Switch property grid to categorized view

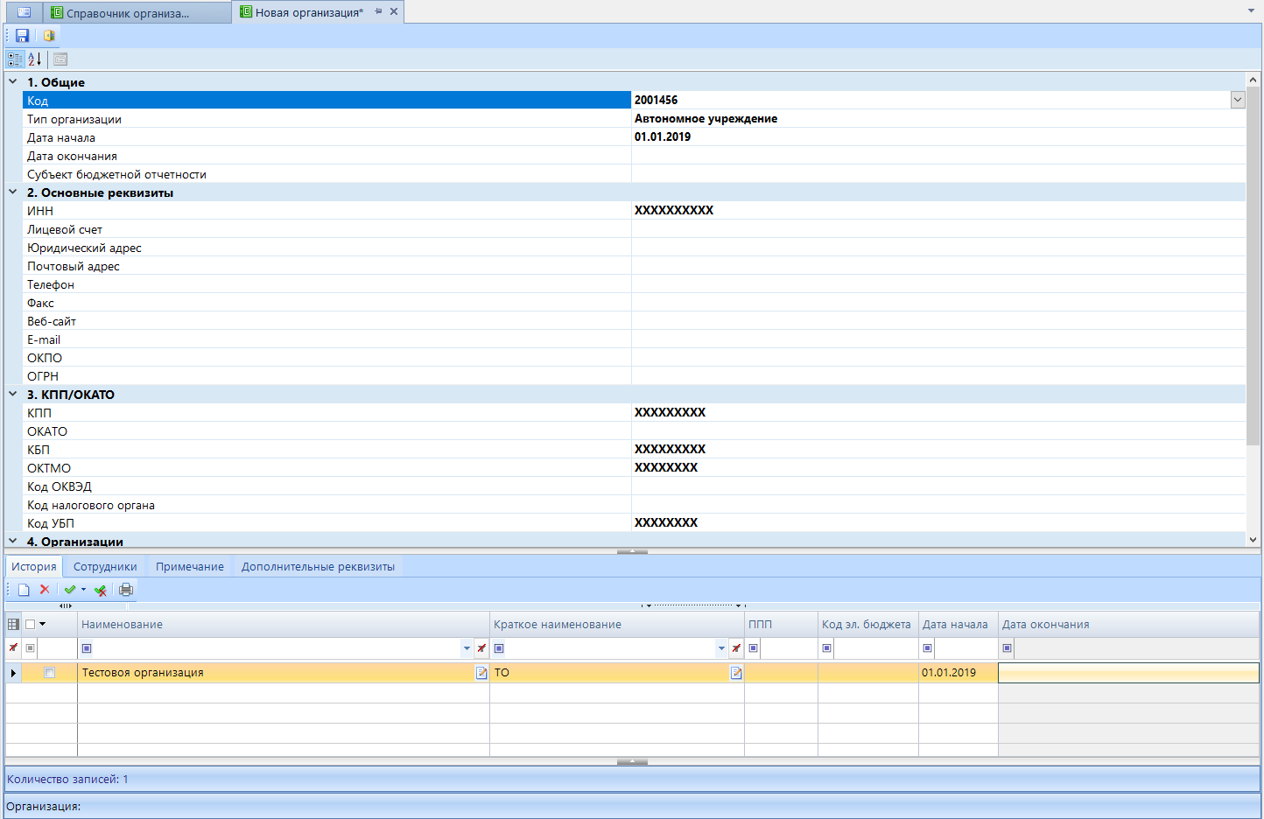coord(15,59)
